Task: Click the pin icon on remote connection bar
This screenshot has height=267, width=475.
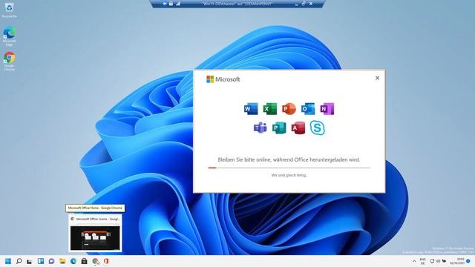Action: click(x=165, y=4)
